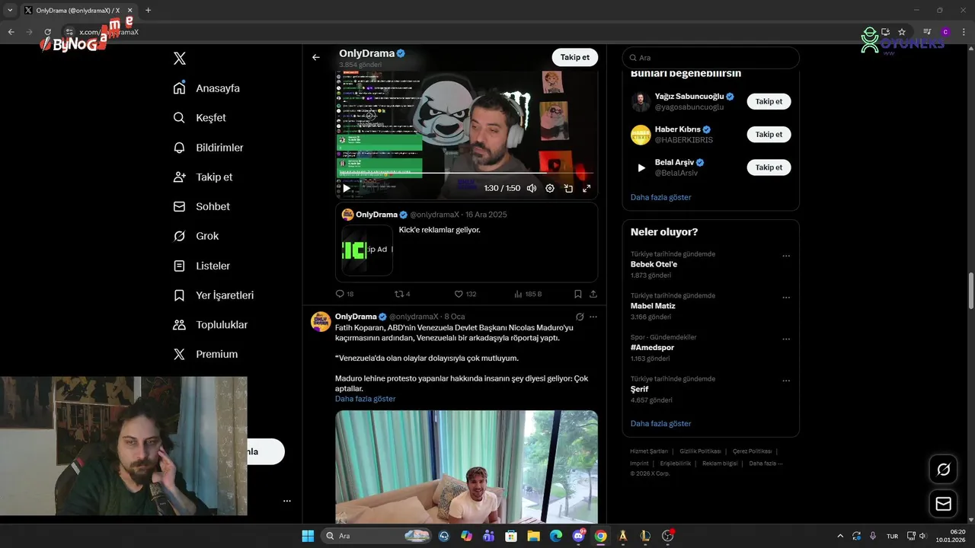The image size is (975, 548).
Task: Open Chrome from the taskbar
Action: pos(601,536)
